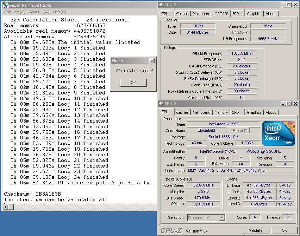Open Graphics tab in lower CPU-Z window
The image size is (300, 236).
pos(254,112)
